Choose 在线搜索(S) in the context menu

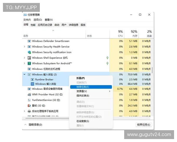(91, 121)
